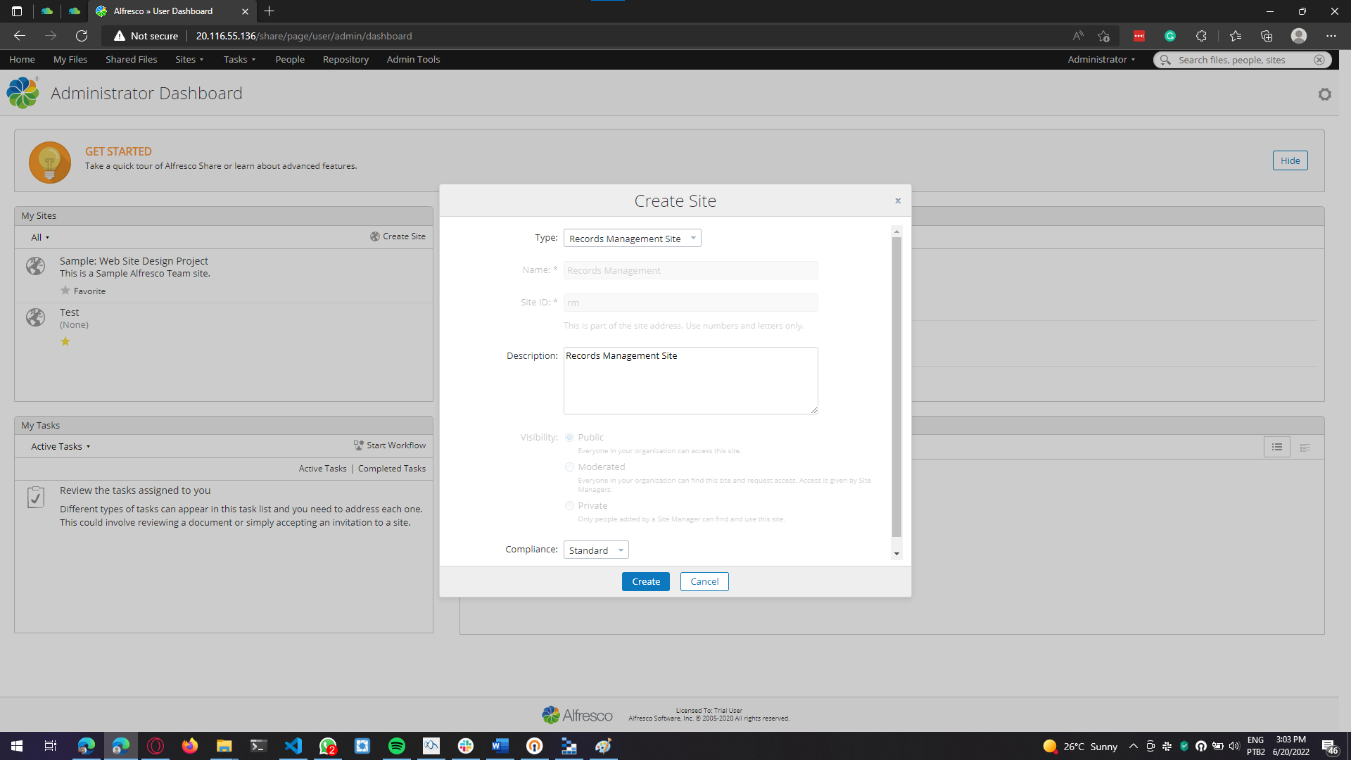Click the Create button in dialog

645,581
